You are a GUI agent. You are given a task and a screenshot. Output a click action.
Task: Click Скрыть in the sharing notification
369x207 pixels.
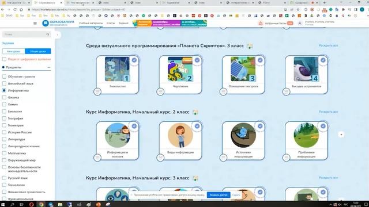coord(236,195)
